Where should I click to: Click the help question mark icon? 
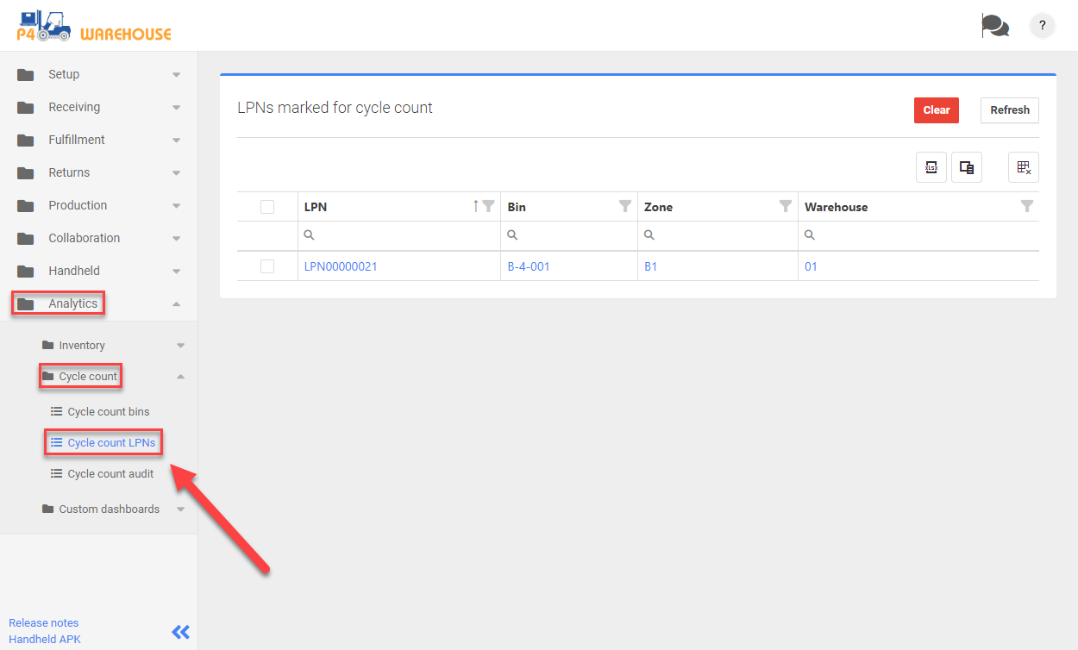coord(1043,26)
